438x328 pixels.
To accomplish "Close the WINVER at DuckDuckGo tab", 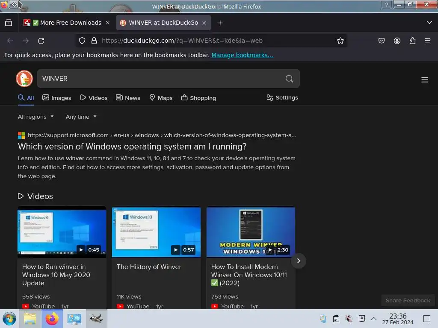I will point(204,23).
